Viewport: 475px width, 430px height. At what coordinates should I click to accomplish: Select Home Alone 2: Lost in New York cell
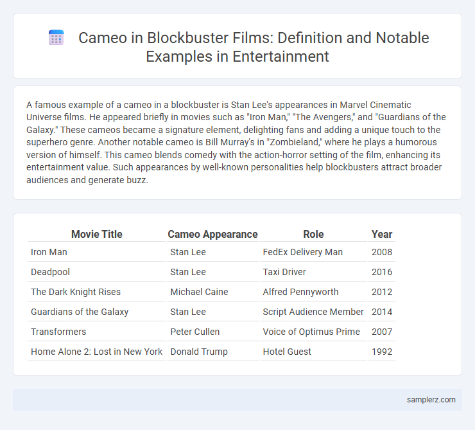[x=97, y=352]
